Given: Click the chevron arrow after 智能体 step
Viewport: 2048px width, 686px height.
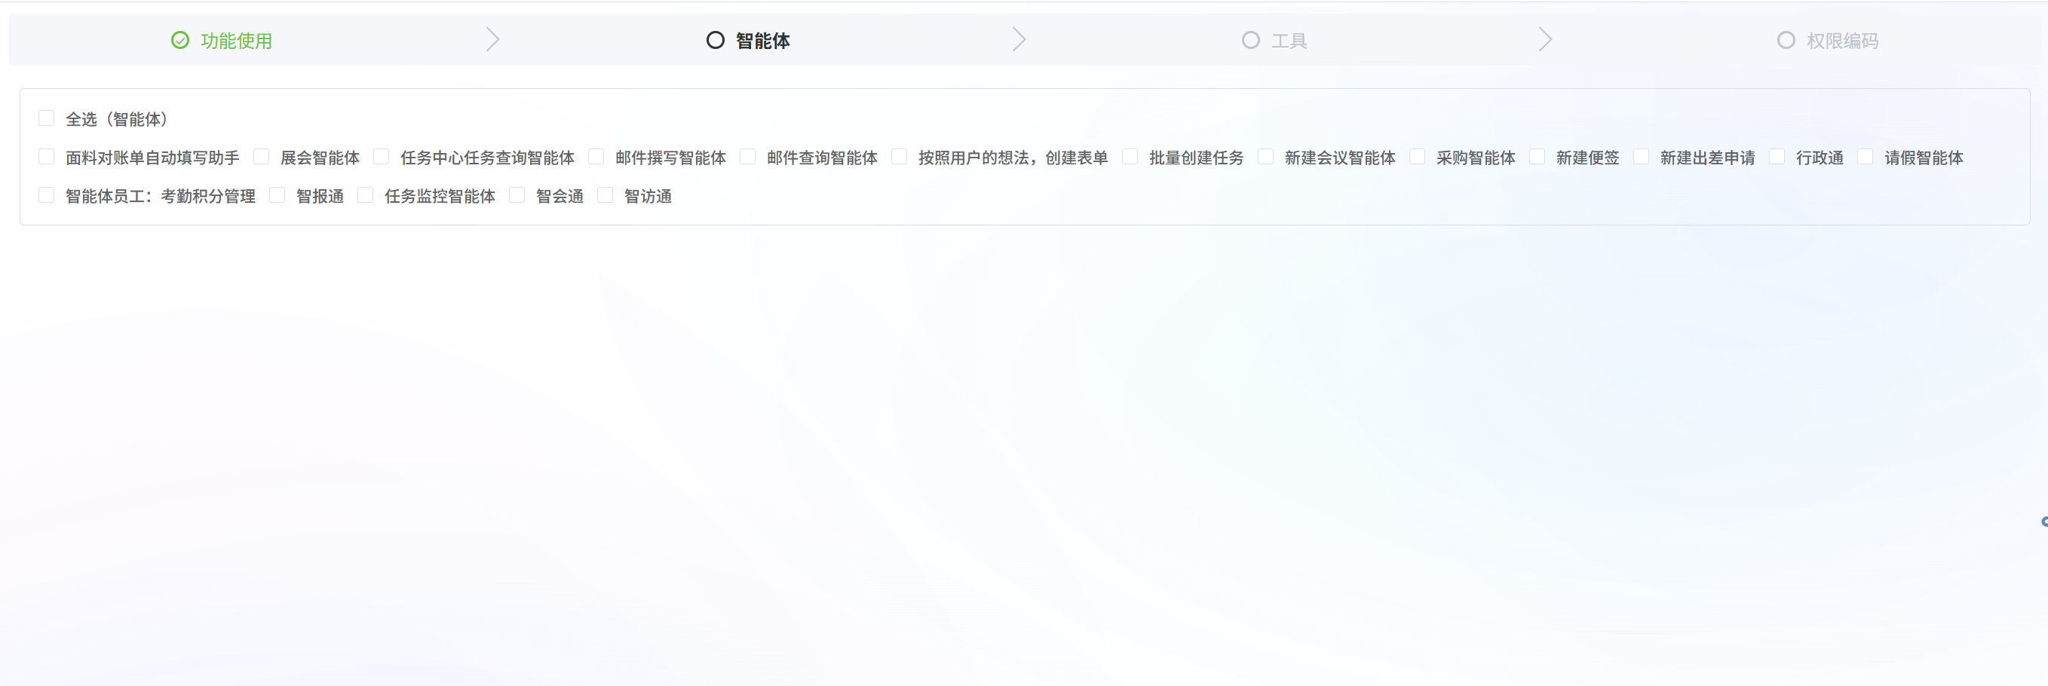Looking at the screenshot, I should coord(1019,40).
